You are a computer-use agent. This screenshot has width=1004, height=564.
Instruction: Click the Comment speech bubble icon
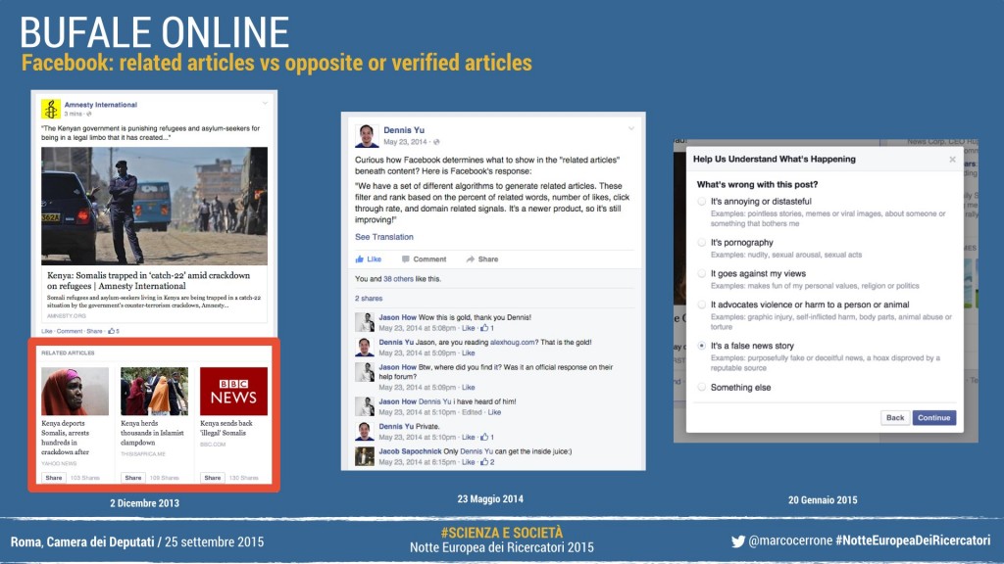click(x=405, y=258)
